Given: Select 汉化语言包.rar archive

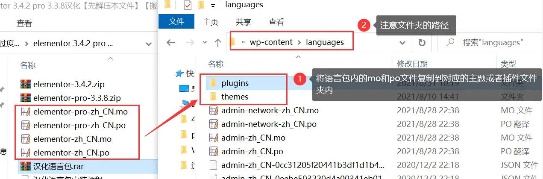Looking at the screenshot, I should click(59, 166).
